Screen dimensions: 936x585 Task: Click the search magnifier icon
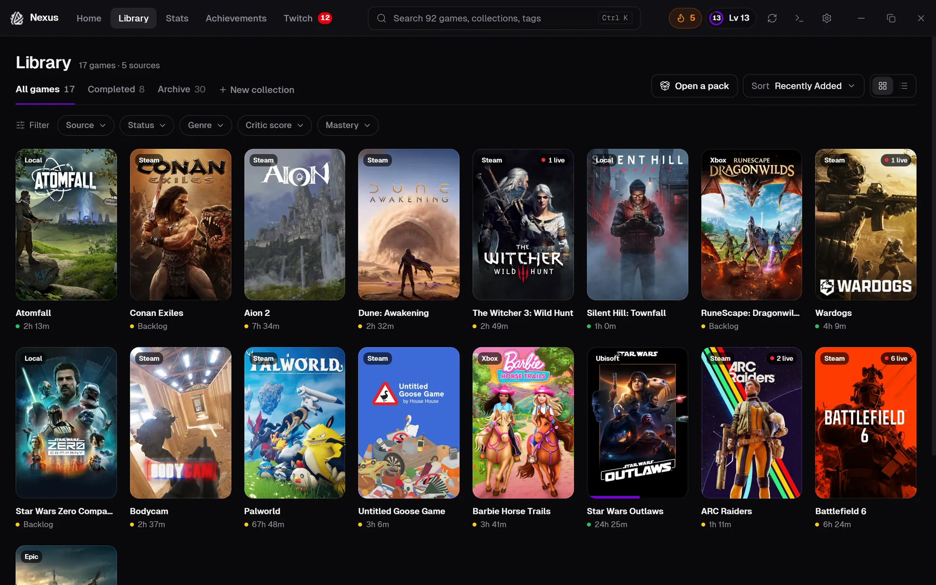click(381, 18)
